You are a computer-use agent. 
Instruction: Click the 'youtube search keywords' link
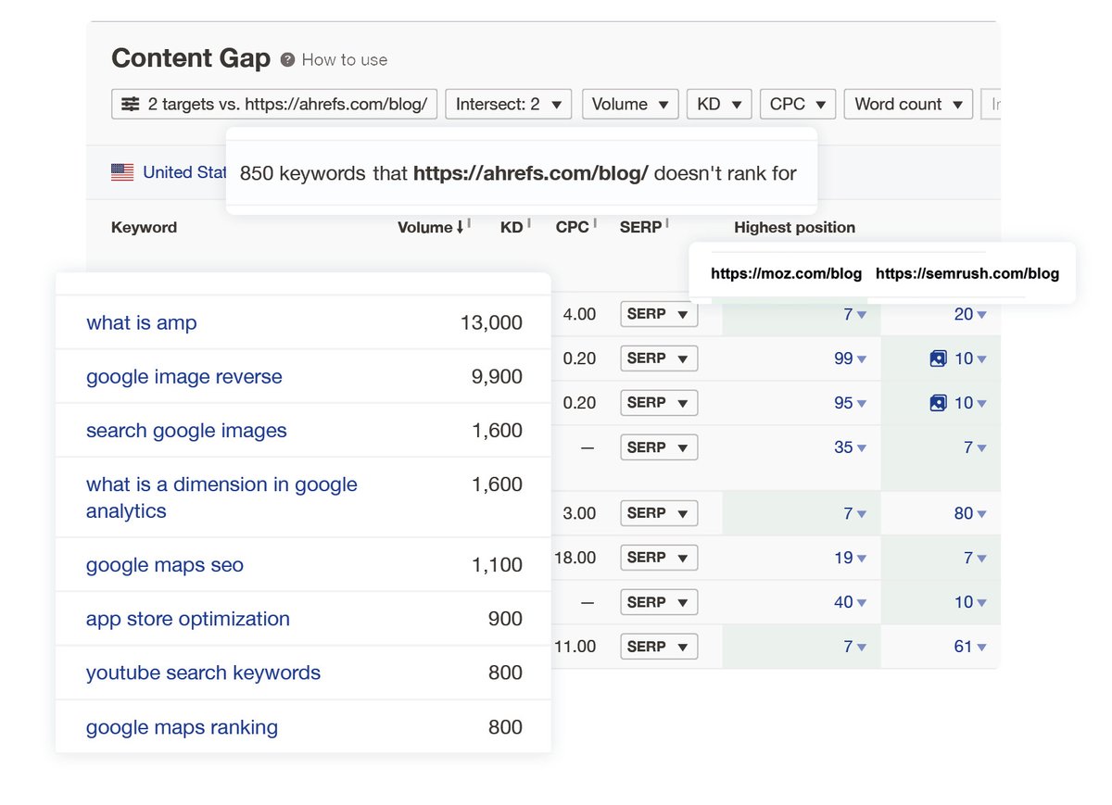pyautogui.click(x=203, y=673)
